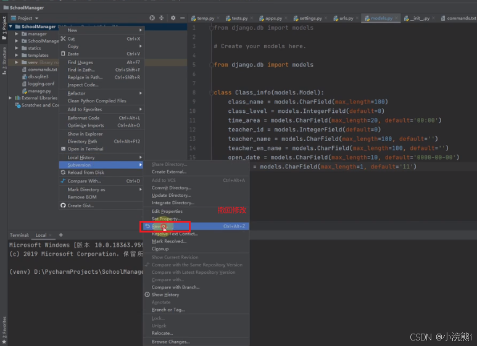477x346 pixels.
Task: Click Clean Python Compiled Files
Action: click(x=101, y=101)
